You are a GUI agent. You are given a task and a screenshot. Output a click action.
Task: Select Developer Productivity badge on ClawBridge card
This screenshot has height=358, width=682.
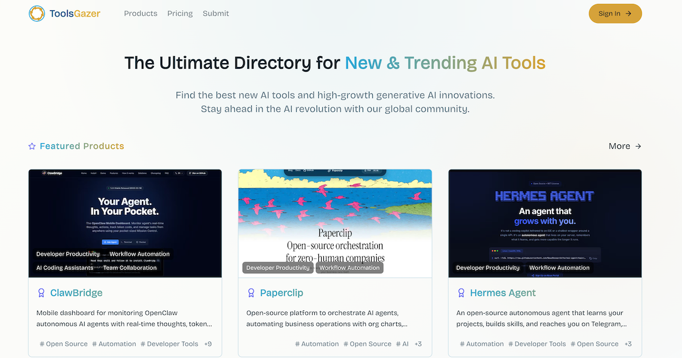(x=69, y=254)
